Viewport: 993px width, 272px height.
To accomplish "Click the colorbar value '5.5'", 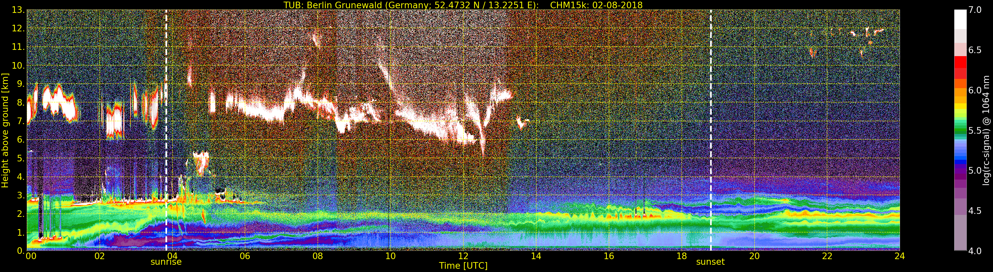I will pos(975,130).
